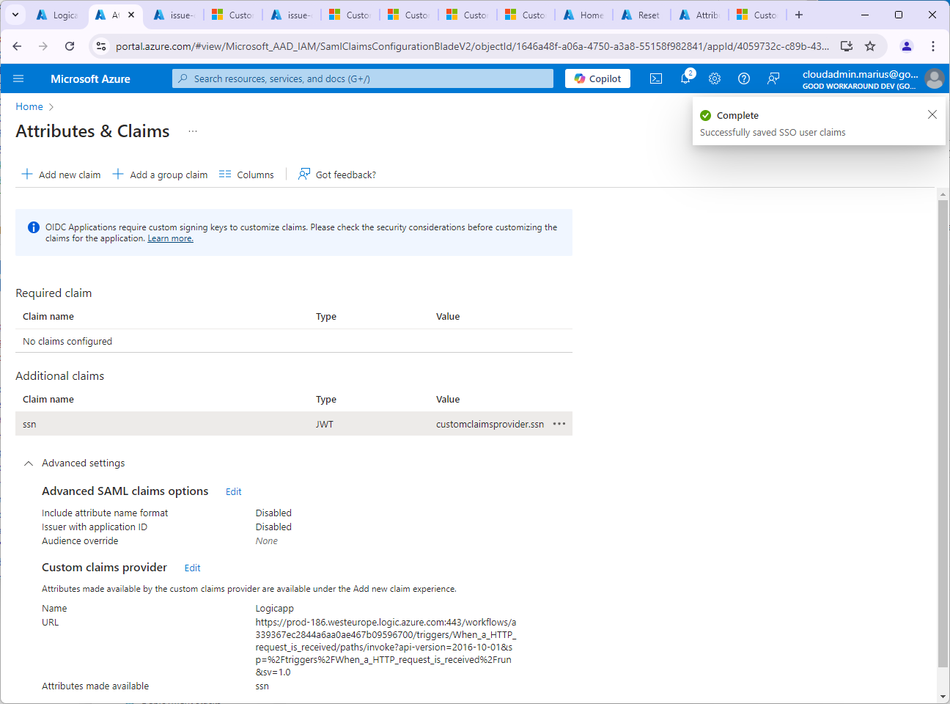Edit the Custom claims provider
Image resolution: width=950 pixels, height=704 pixels.
[193, 568]
